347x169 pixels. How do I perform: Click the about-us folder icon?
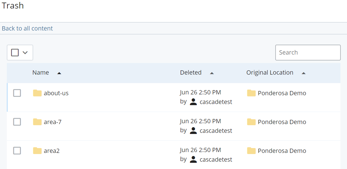coord(37,93)
